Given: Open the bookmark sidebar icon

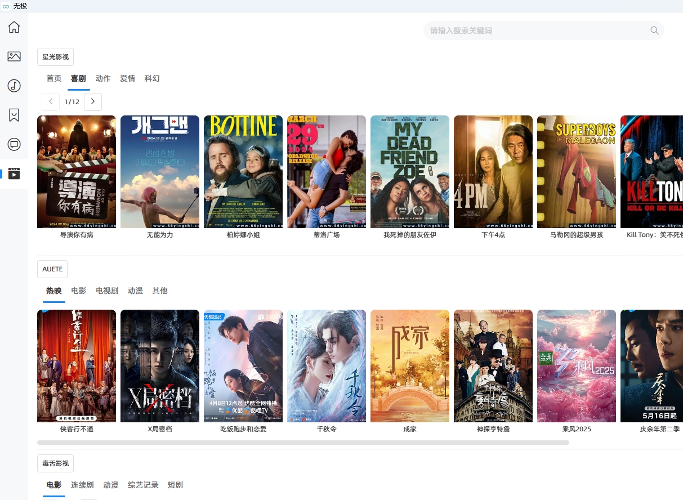Looking at the screenshot, I should [x=14, y=115].
